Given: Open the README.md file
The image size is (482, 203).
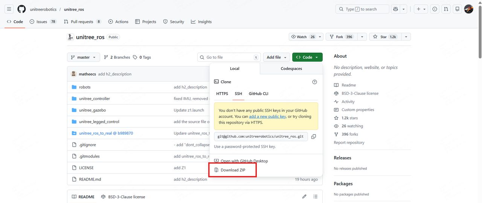Looking at the screenshot, I should coord(90,179).
